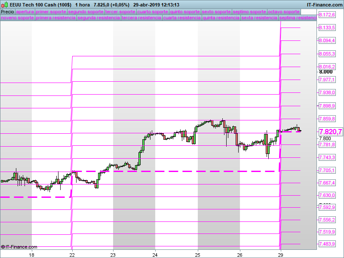Click the primer soporte label

(x=51, y=12)
